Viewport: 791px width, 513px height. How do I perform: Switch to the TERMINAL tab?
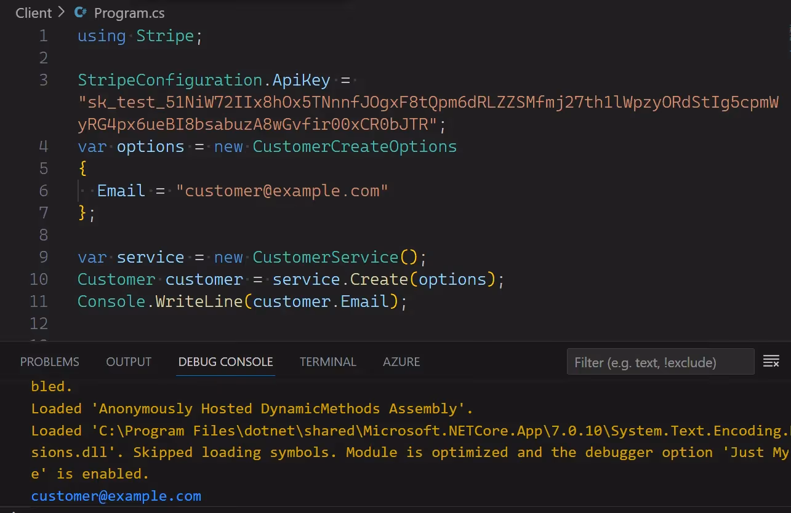tap(328, 362)
